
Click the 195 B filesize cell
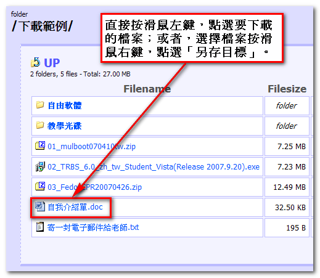[287, 228]
